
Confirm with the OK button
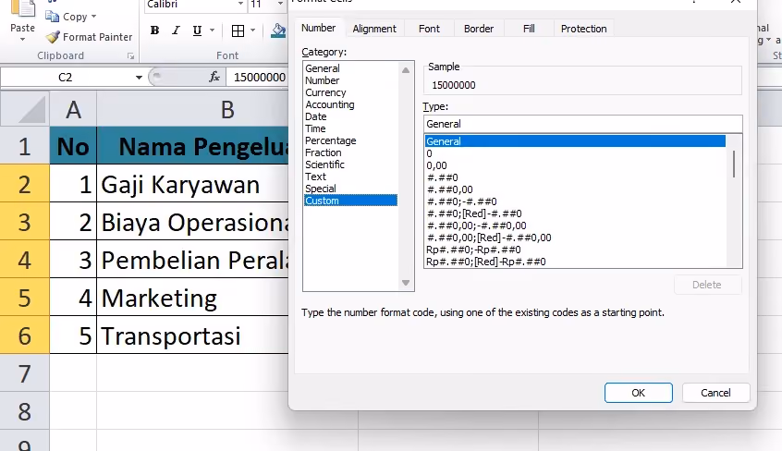[x=639, y=393]
